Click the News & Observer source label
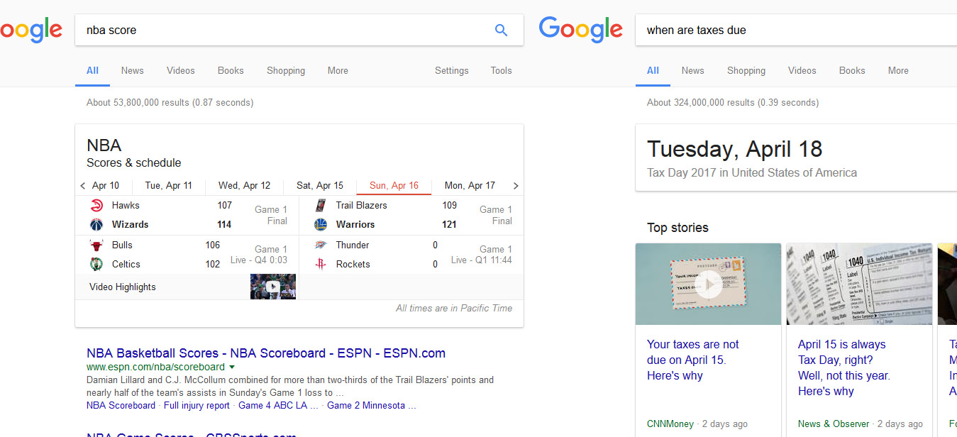Viewport: 957px width, 437px height. coord(834,424)
